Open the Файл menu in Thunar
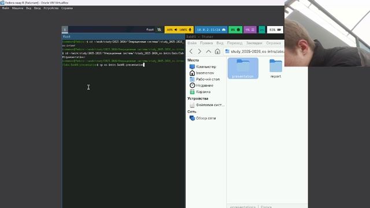 click(x=192, y=43)
